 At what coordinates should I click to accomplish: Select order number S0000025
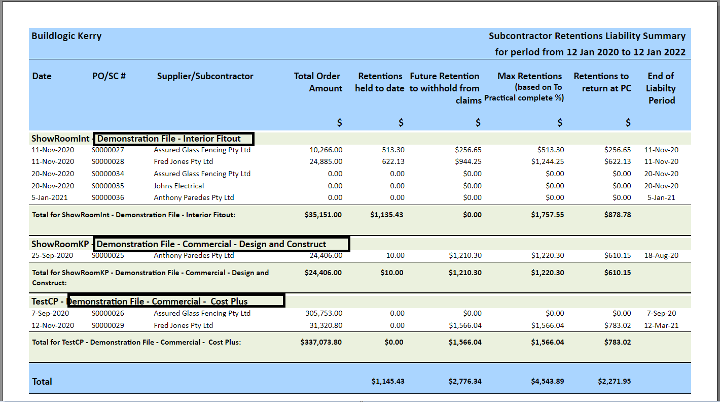tap(108, 255)
